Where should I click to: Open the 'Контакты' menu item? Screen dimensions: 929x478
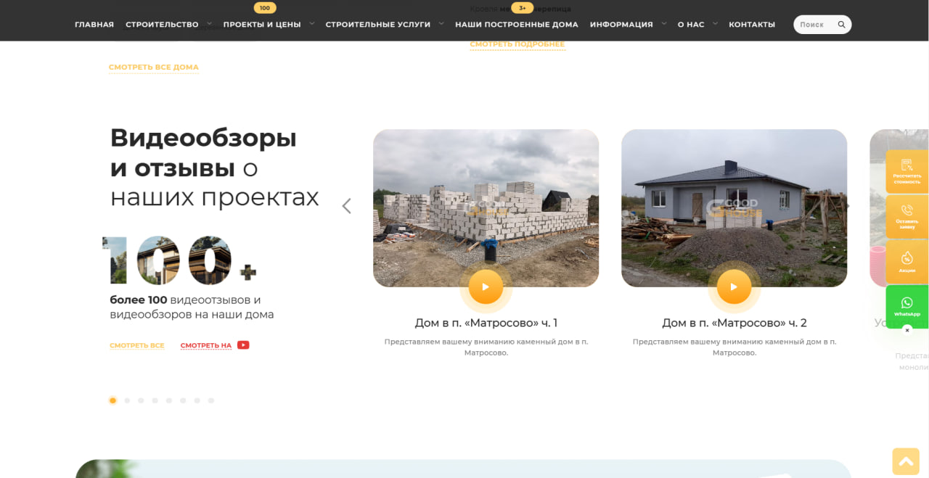tap(752, 25)
